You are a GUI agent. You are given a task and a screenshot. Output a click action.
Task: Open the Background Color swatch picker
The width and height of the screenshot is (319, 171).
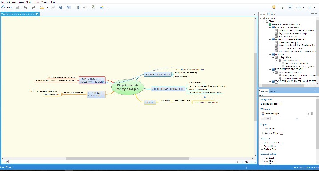(x=280, y=104)
